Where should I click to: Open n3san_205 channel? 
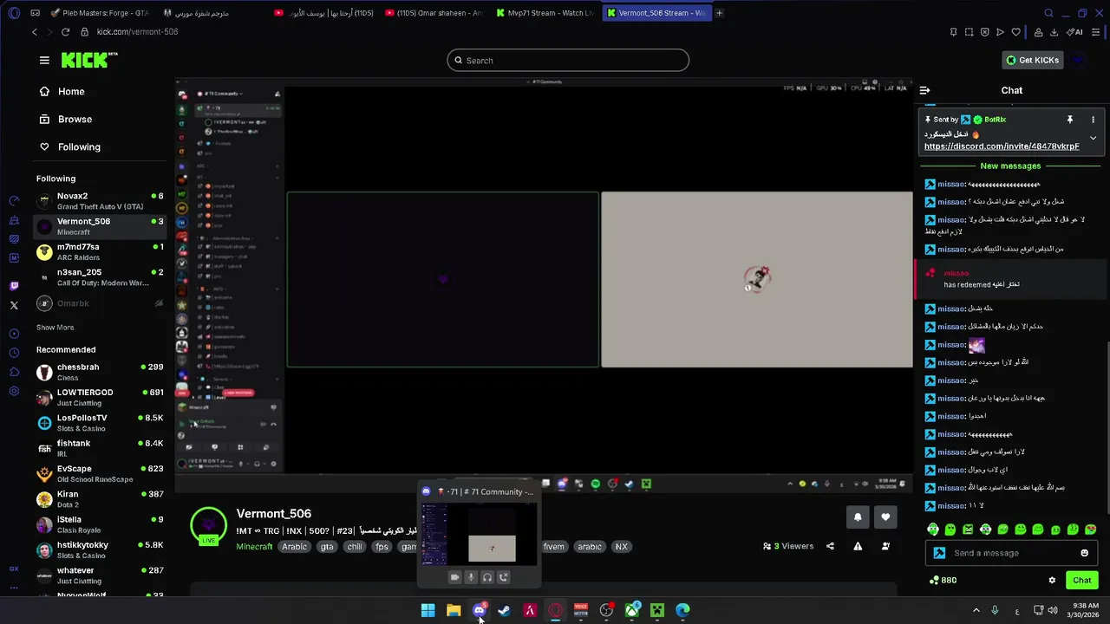[x=100, y=277]
